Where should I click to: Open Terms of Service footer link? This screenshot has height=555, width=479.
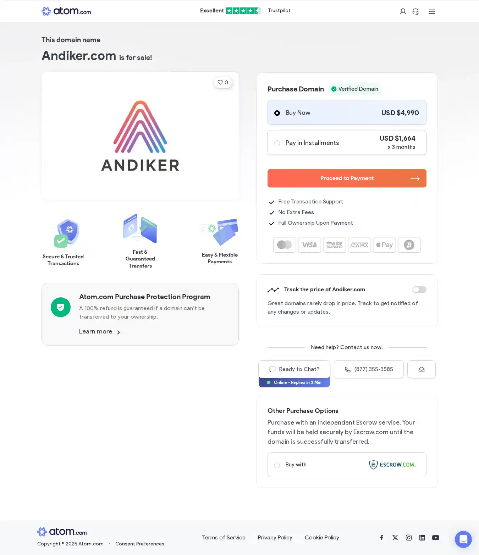point(224,538)
